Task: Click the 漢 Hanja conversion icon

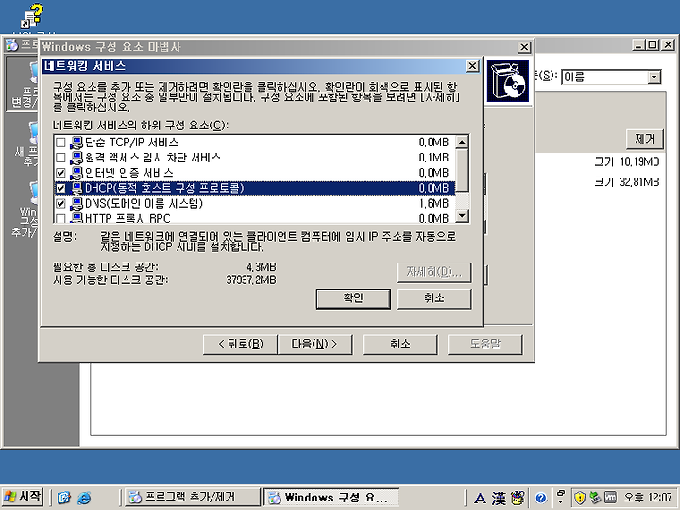Action: tap(499, 499)
